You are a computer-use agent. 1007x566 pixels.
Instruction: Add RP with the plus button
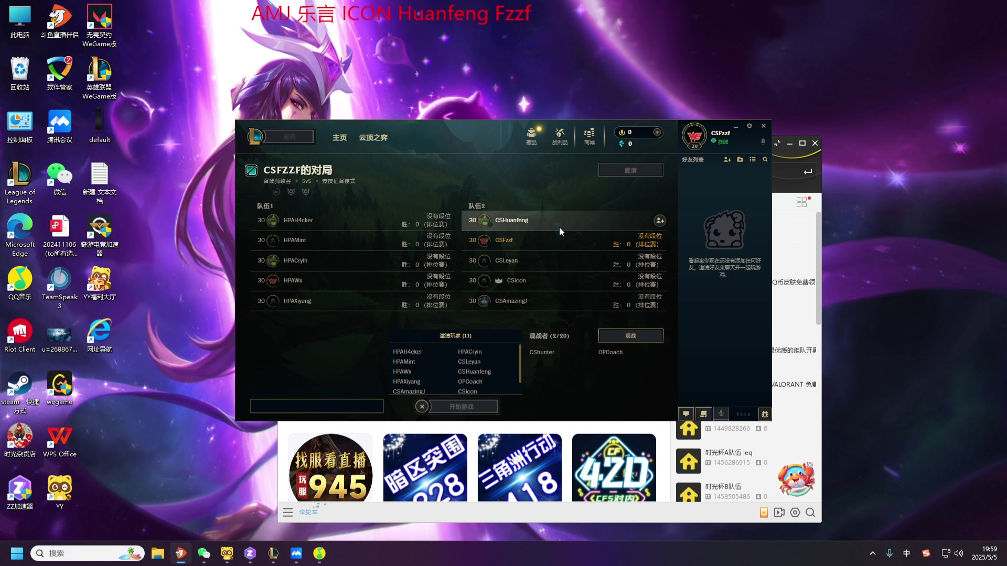pyautogui.click(x=657, y=132)
